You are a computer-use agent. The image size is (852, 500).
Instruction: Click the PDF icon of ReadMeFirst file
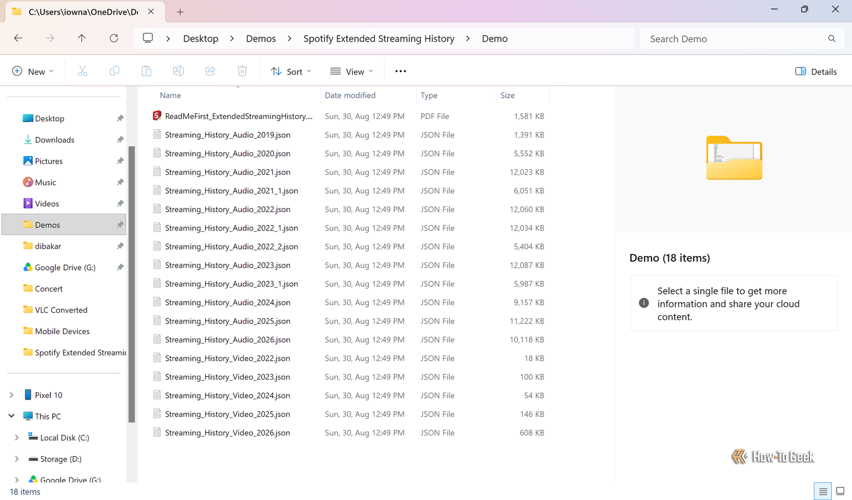coord(157,116)
